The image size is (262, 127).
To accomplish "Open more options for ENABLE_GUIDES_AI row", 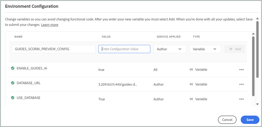I will (241, 69).
